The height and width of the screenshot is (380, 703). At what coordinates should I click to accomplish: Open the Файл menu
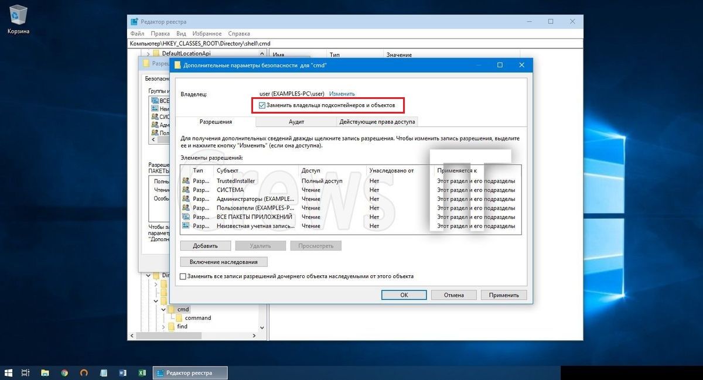[x=138, y=34]
